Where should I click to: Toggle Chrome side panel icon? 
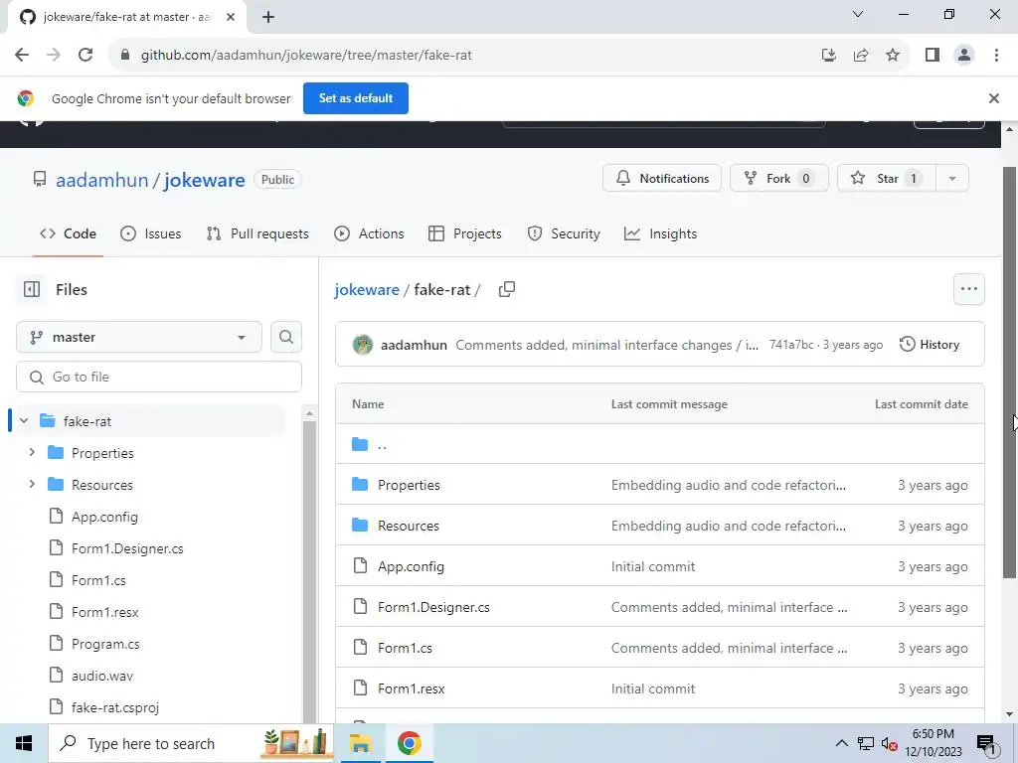(x=933, y=56)
